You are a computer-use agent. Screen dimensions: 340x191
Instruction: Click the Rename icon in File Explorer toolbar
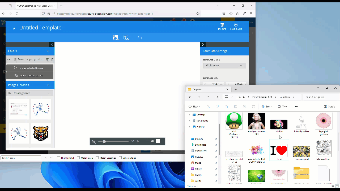235,107
